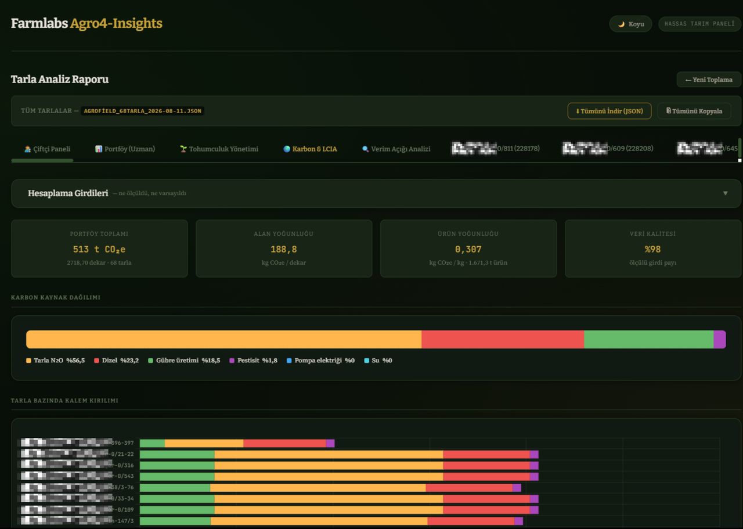Click the globe icon of the Karbon & LCIA tab
This screenshot has height=529, width=743.
pyautogui.click(x=287, y=149)
